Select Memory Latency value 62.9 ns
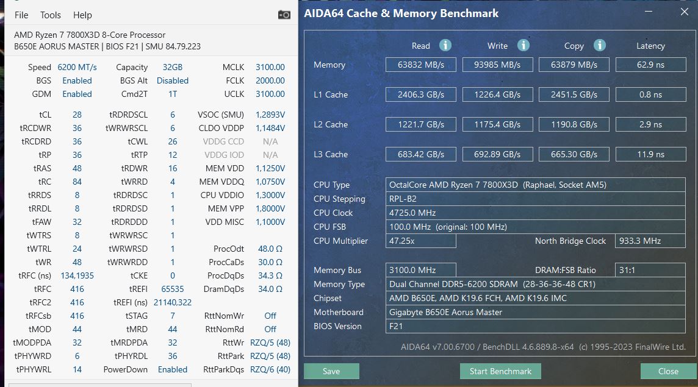This screenshot has height=387, width=698. [x=650, y=65]
